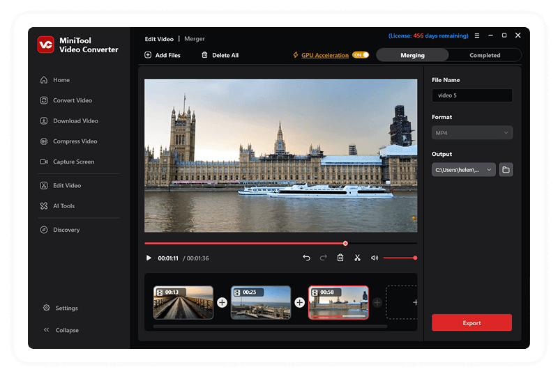Click the video preview image
558x376 pixels.
tap(280, 156)
